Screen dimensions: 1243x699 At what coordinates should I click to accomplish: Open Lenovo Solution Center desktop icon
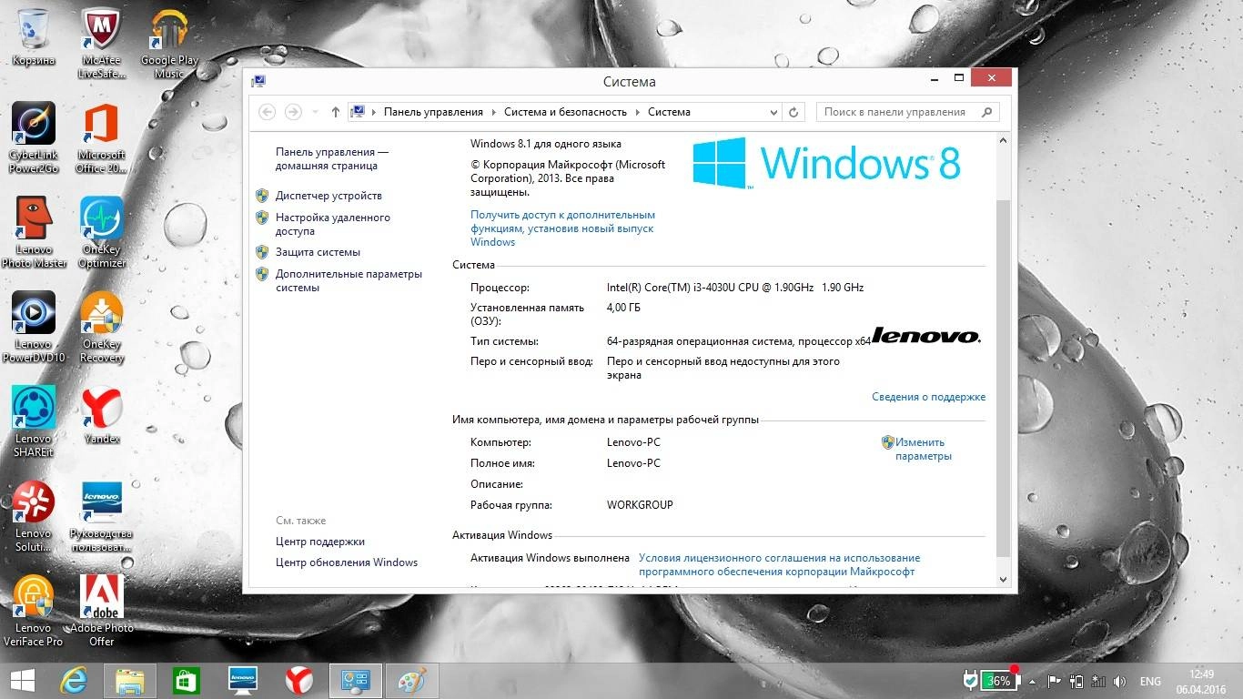(34, 516)
